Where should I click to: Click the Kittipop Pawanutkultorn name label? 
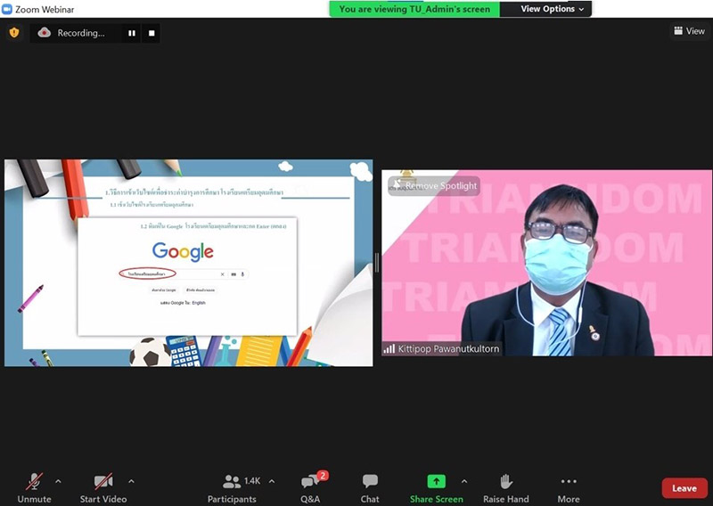(448, 348)
